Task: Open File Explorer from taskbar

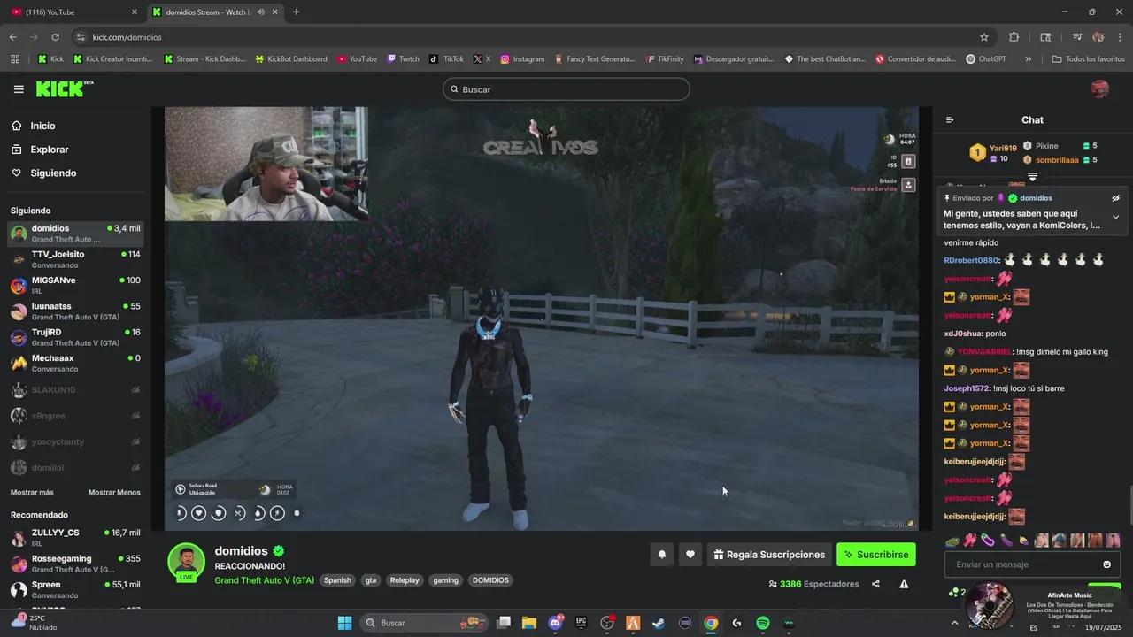Action: (x=529, y=623)
